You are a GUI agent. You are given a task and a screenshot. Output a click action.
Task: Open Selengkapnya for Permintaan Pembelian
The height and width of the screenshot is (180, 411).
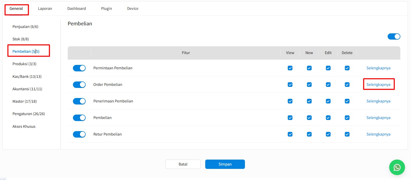(378, 68)
